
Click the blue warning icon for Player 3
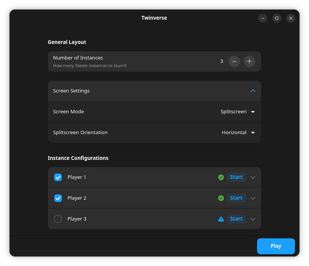coord(221,219)
